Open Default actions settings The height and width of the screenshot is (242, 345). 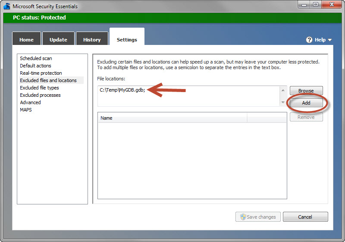(35, 66)
